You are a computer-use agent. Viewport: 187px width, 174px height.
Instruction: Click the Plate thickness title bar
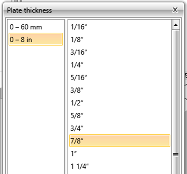point(82,10)
